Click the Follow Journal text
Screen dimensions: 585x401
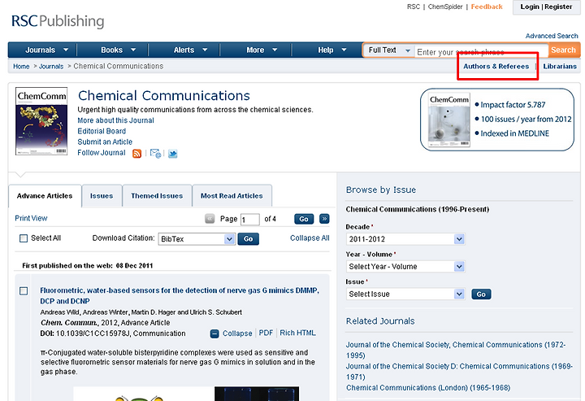point(102,153)
